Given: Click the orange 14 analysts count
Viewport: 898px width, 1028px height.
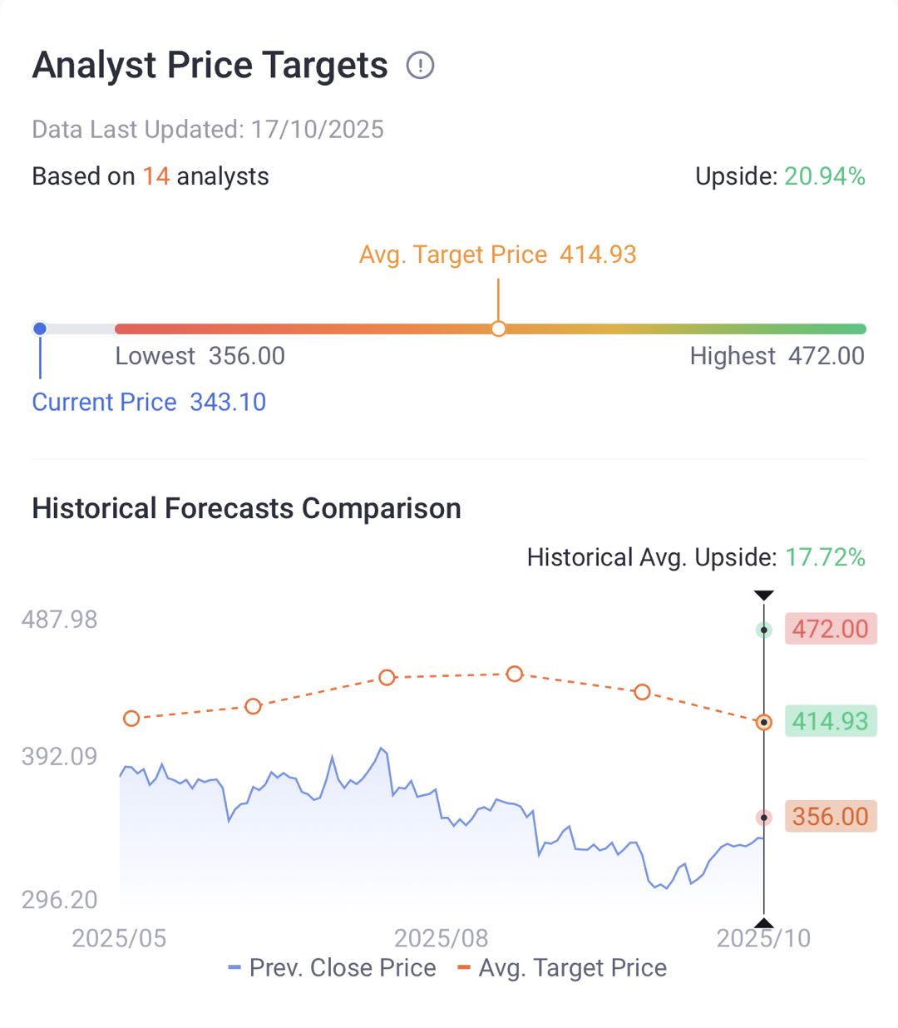Looking at the screenshot, I should 155,176.
